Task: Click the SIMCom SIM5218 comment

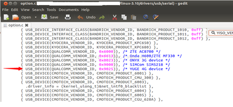Action: click(x=146, y=65)
